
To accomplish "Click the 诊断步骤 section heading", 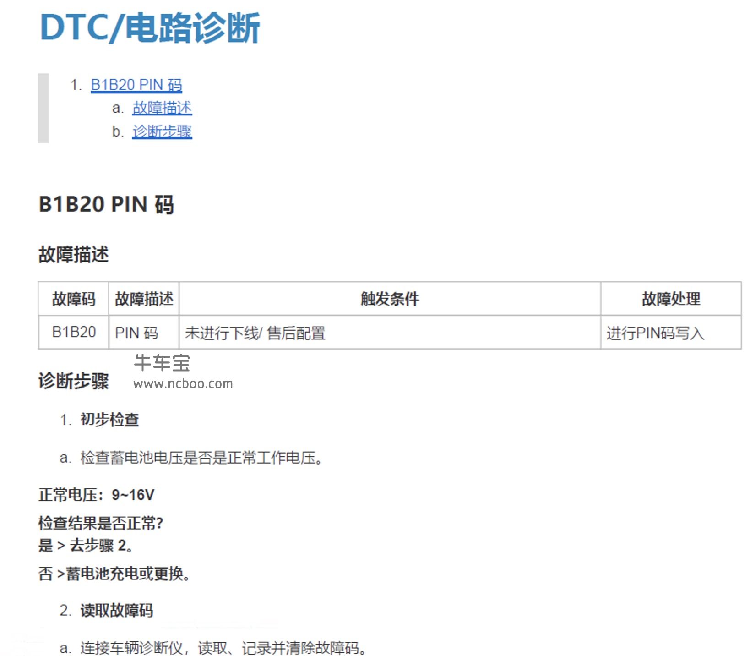I will 74,381.
